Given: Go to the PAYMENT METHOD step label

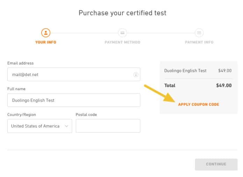Looking at the screenshot, I should pos(122,42).
